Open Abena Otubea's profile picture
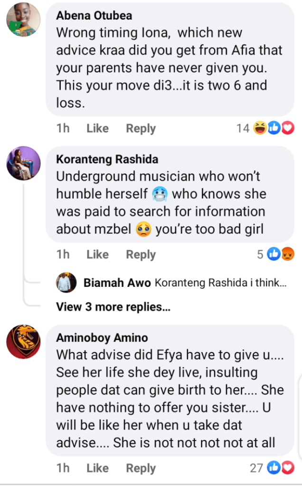Viewport: 302px width, 487px height. coord(24,19)
